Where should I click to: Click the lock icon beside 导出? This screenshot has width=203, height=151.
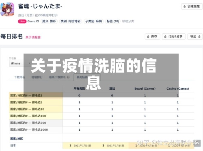pos(199,37)
